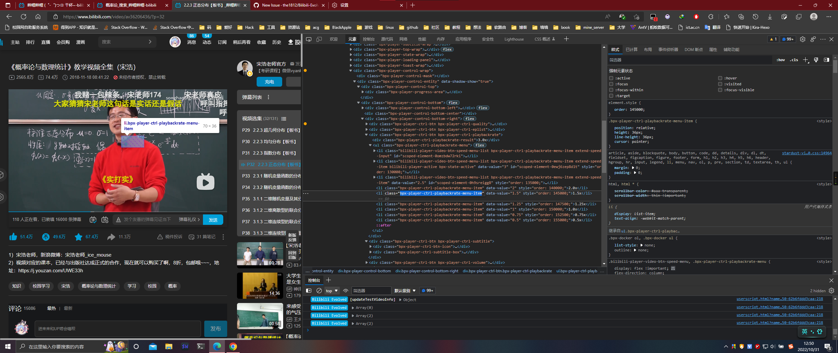Open the console top context dropdown
Screen dimensions: 838x353
pos(331,291)
